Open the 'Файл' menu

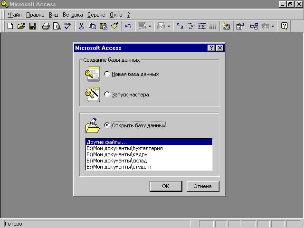tap(15, 15)
